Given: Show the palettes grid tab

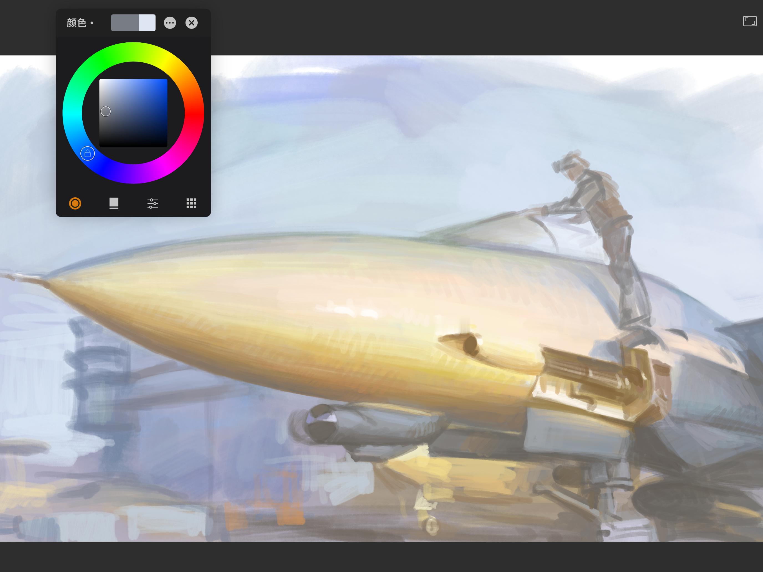Looking at the screenshot, I should coord(191,203).
